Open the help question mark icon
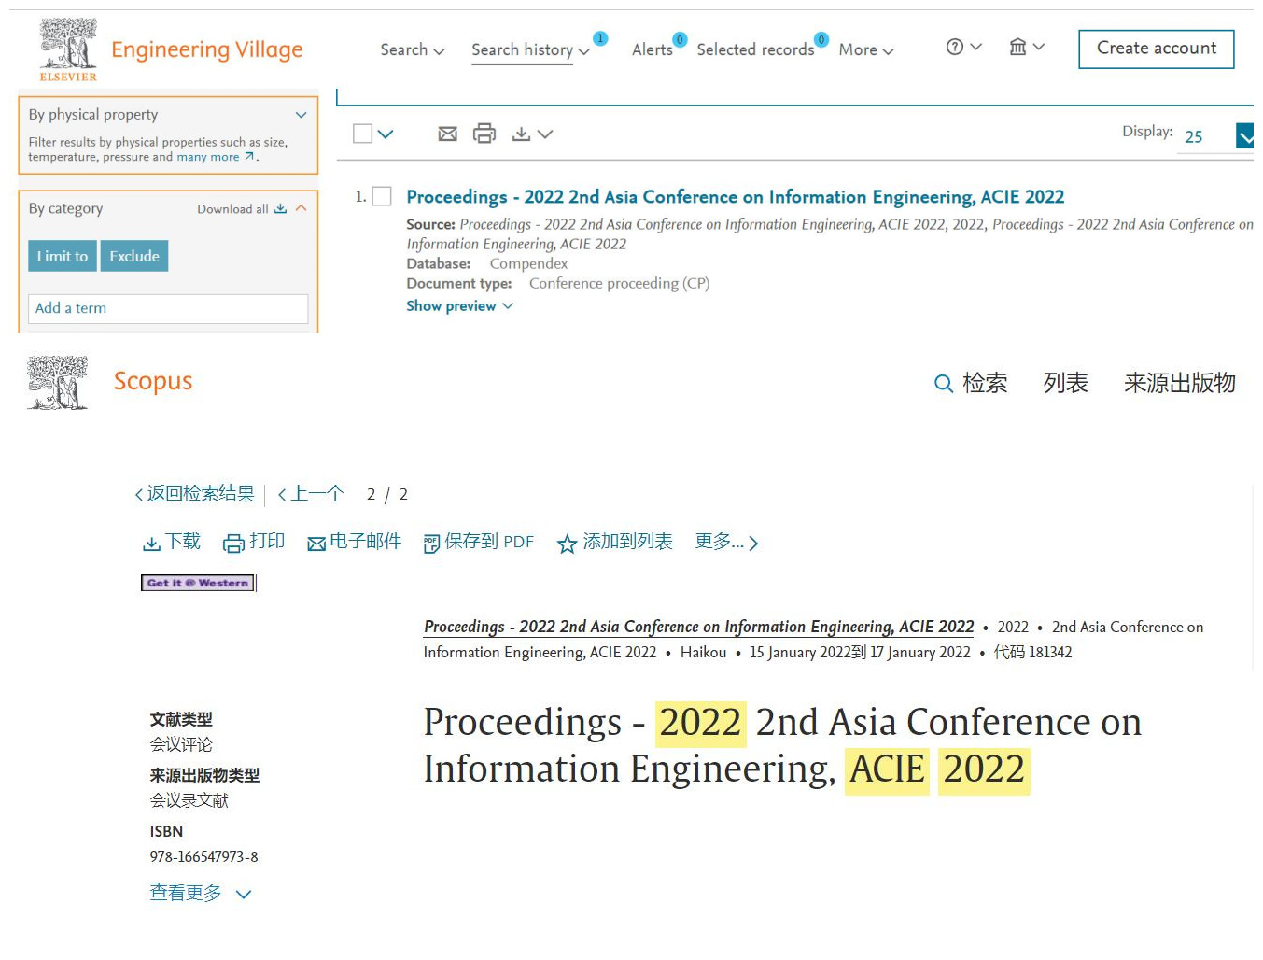Image resolution: width=1263 pixels, height=960 pixels. click(x=954, y=47)
